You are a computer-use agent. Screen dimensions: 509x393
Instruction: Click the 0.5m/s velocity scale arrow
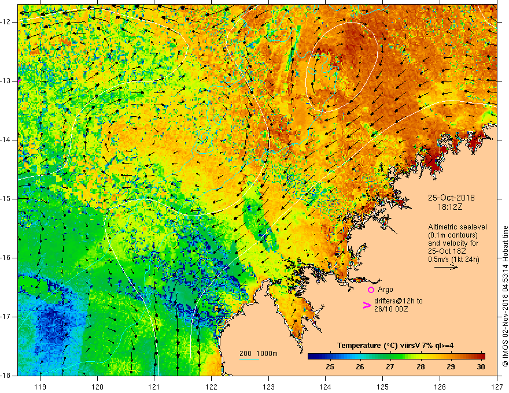pyautogui.click(x=446, y=267)
